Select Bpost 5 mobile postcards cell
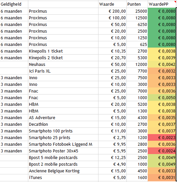The image size is (177, 182). [63, 157]
